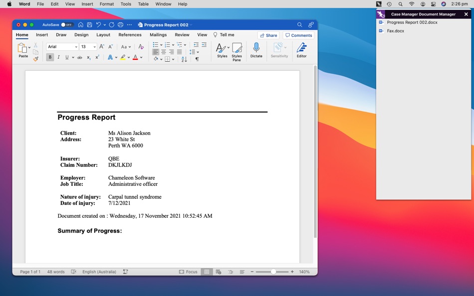Align text left
Image resolution: width=474 pixels, height=296 pixels.
(x=155, y=52)
